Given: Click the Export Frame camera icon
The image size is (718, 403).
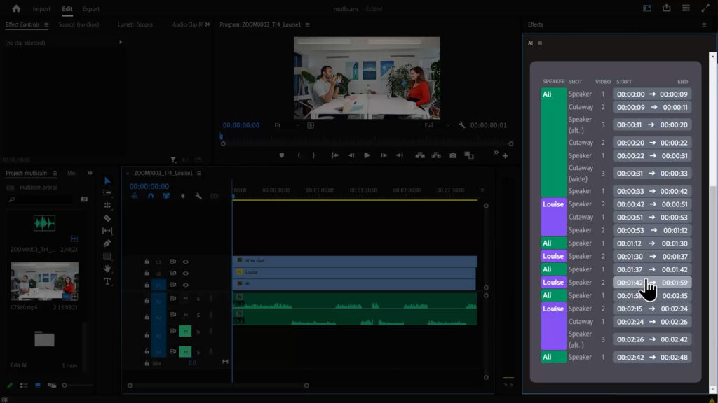Looking at the screenshot, I should 453,155.
